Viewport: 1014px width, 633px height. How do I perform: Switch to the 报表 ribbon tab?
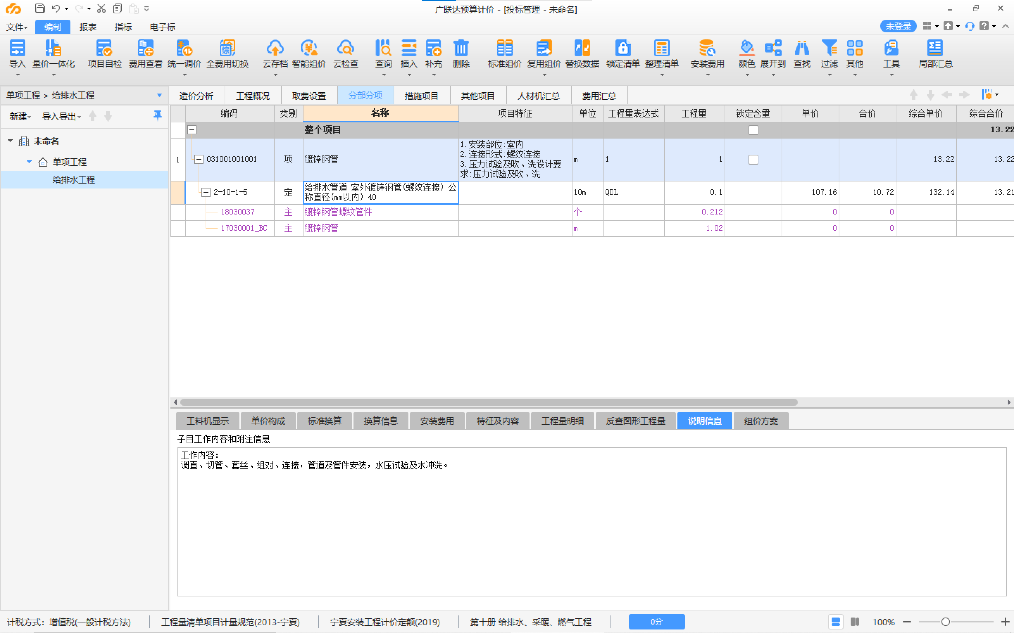click(x=88, y=27)
